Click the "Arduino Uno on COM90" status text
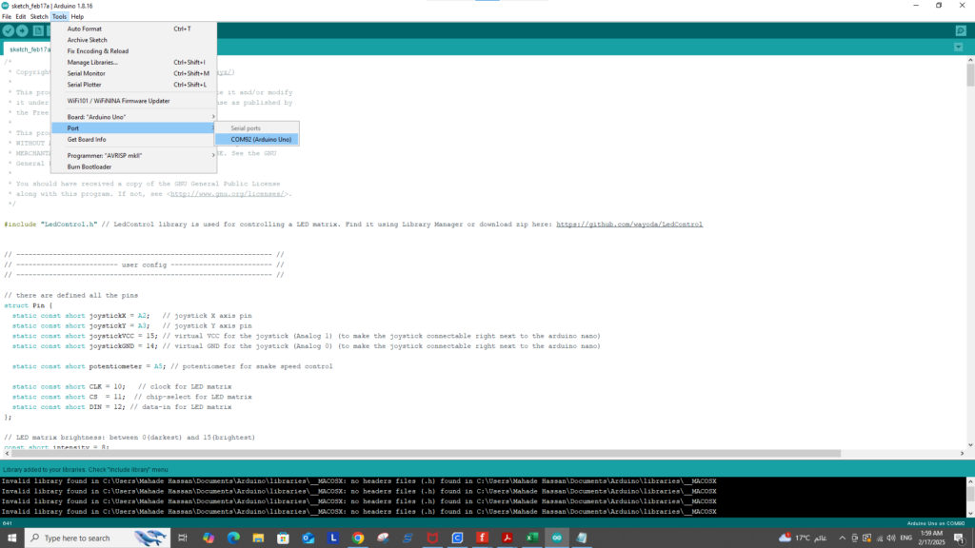 936,523
